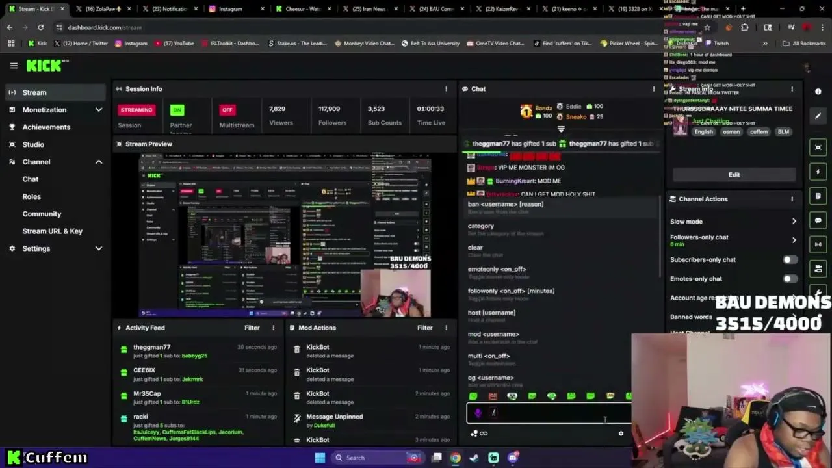
Task: Click the green Kick logo
Action: (x=45, y=66)
